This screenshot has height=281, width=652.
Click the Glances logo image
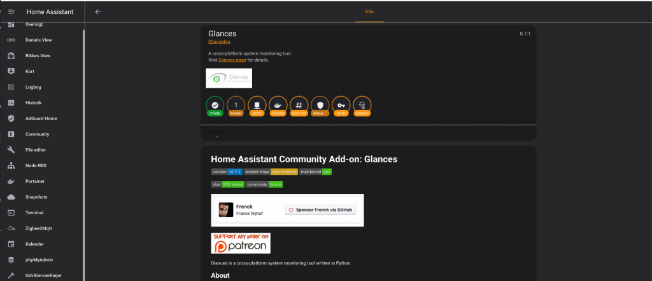click(229, 78)
